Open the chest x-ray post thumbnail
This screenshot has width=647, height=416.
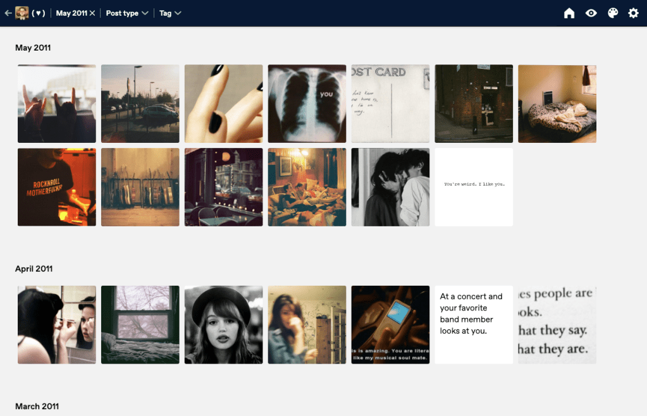click(307, 104)
